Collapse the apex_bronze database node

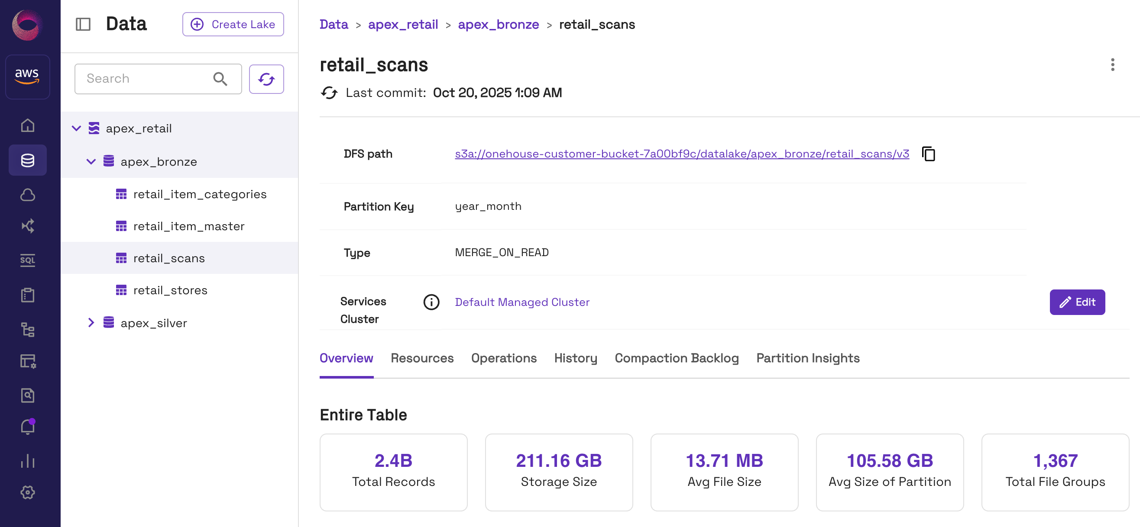pyautogui.click(x=91, y=162)
